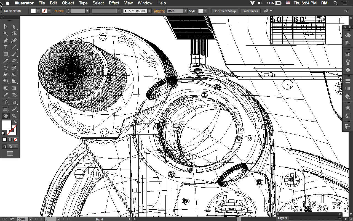Change screen mode button
353x221 pixels.
(10, 154)
